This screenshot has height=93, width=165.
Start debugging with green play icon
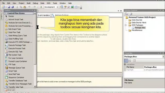pyautogui.click(x=41, y=7)
